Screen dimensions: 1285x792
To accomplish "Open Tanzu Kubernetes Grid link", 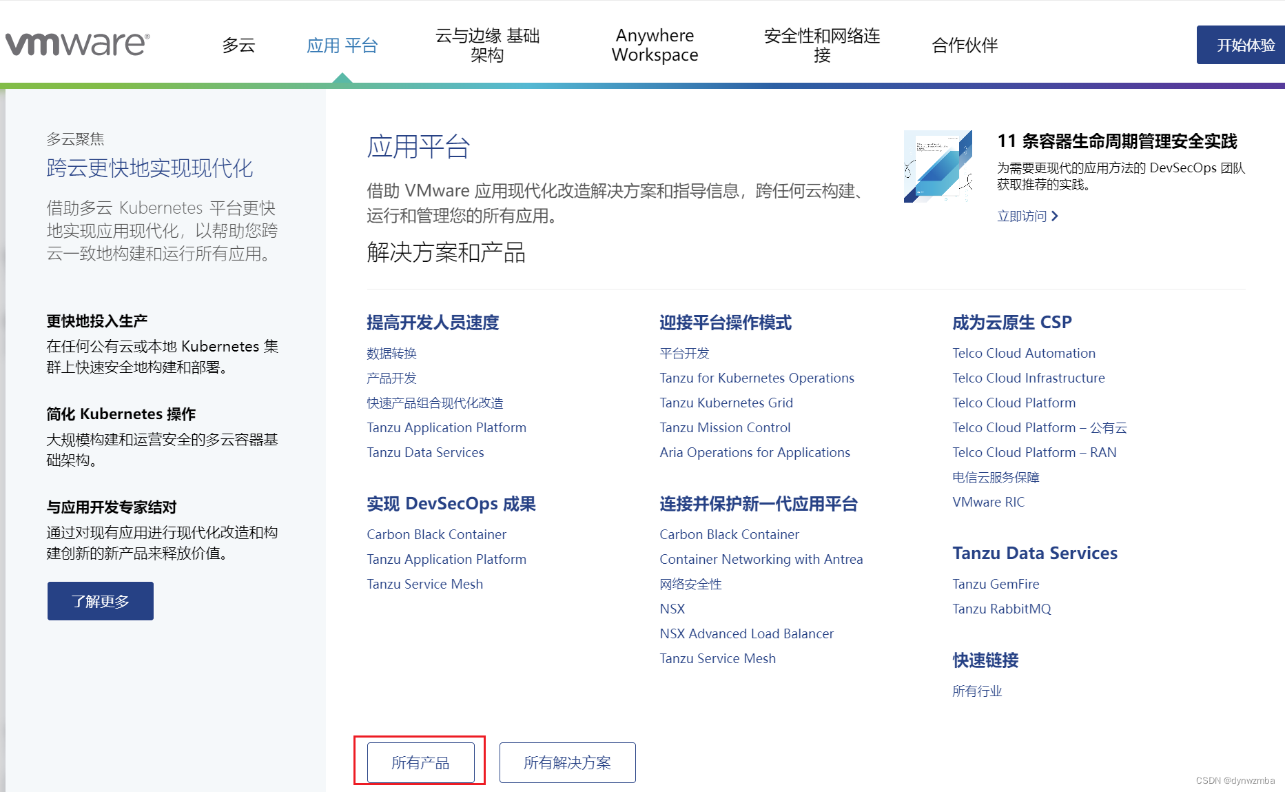I will [x=726, y=403].
